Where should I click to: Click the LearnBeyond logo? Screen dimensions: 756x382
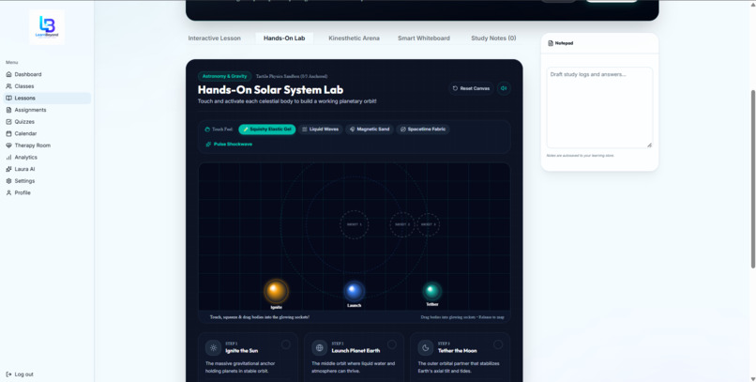point(47,26)
